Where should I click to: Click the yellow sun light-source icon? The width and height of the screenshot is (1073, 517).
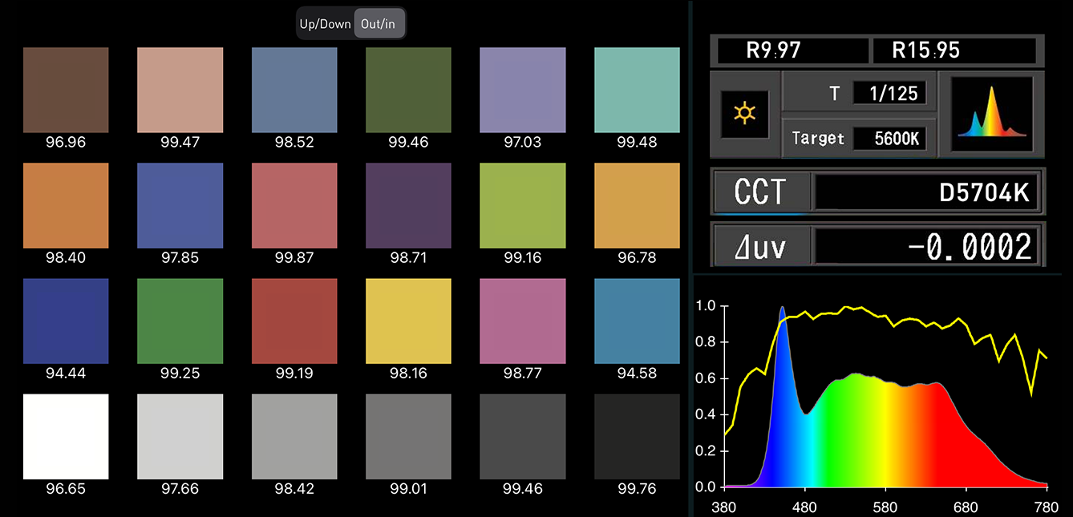[x=744, y=114]
